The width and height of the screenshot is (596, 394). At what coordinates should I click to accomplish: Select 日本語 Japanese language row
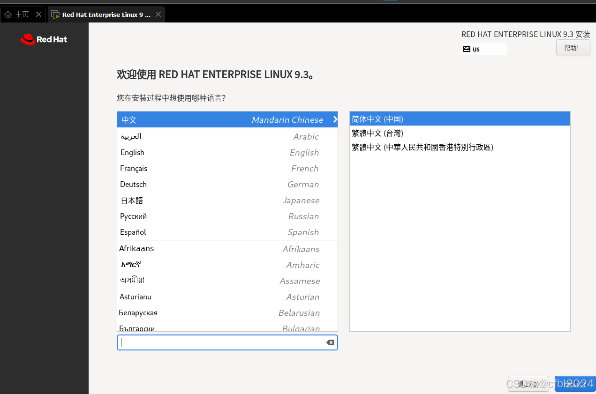(227, 200)
